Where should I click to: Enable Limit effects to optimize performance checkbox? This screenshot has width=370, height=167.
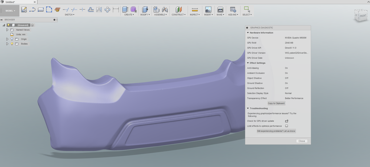[x=286, y=126]
